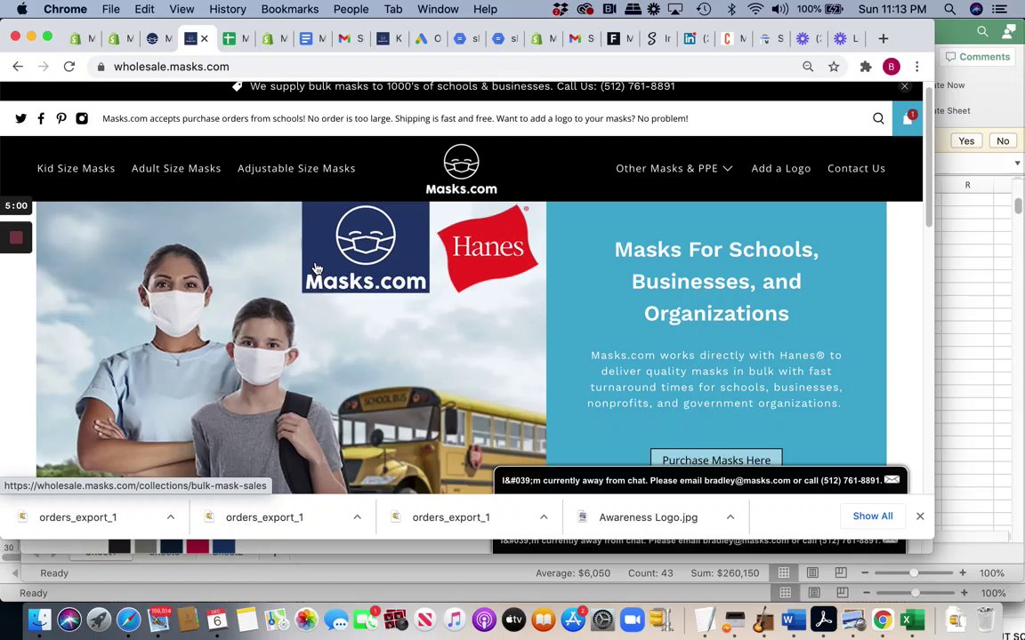Open Zoom app in the dock
1025x640 pixels.
tap(632, 619)
